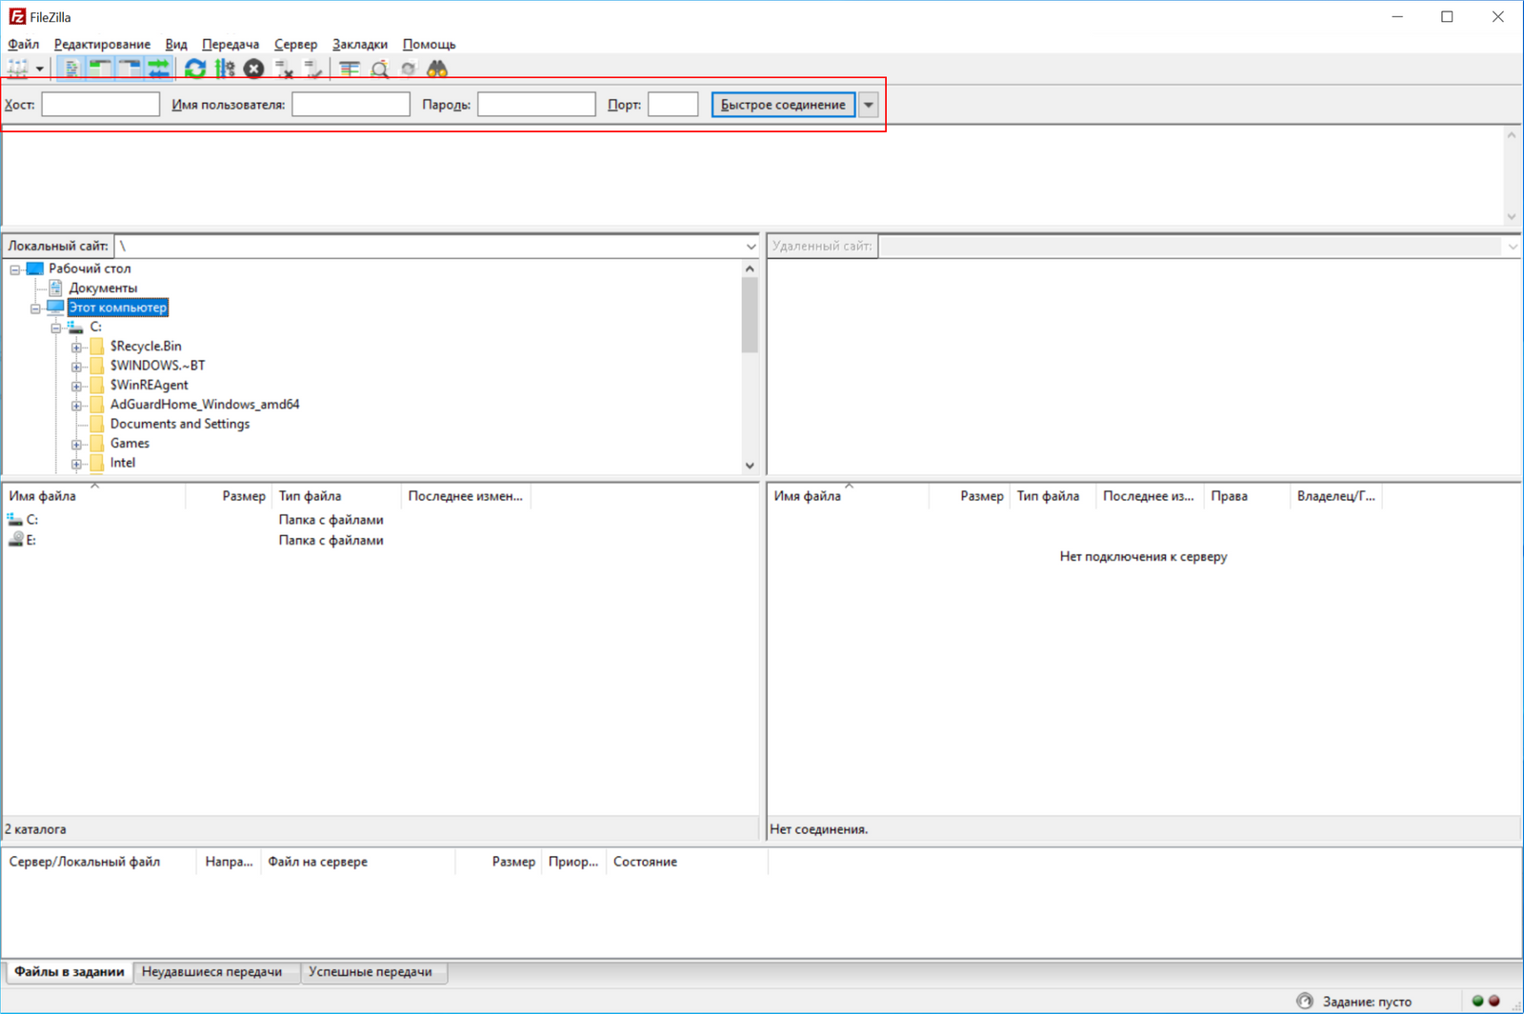Toggle directory comparison

click(379, 69)
